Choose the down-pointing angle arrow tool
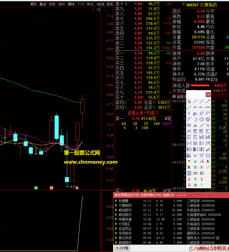229x252 pixels. coord(195,155)
